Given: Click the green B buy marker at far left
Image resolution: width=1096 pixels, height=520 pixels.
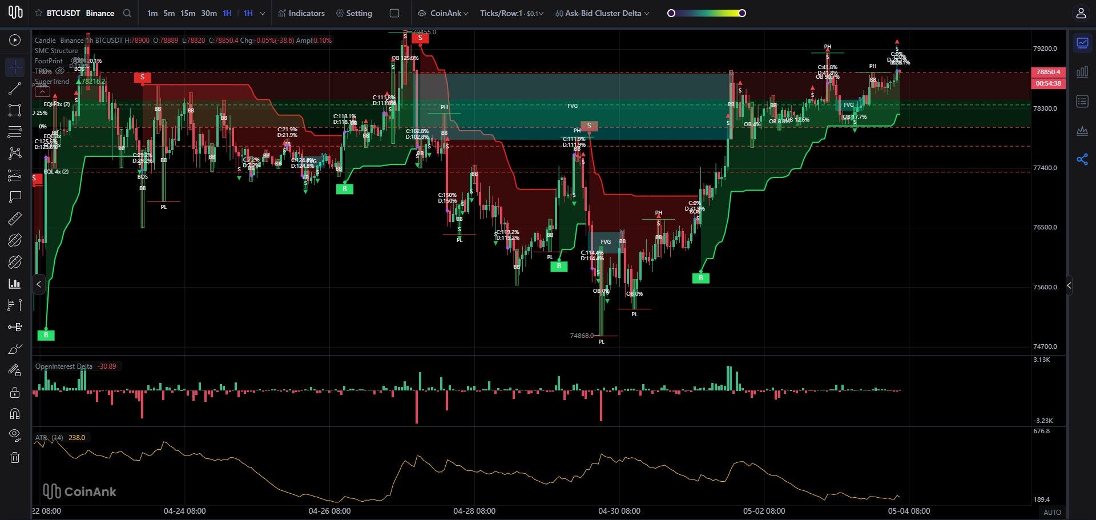Looking at the screenshot, I should [46, 335].
